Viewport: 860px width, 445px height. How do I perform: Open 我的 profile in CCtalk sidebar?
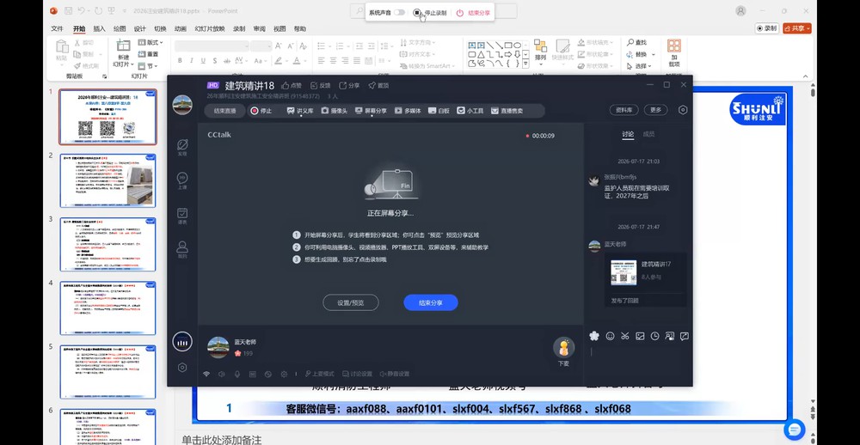pos(182,249)
